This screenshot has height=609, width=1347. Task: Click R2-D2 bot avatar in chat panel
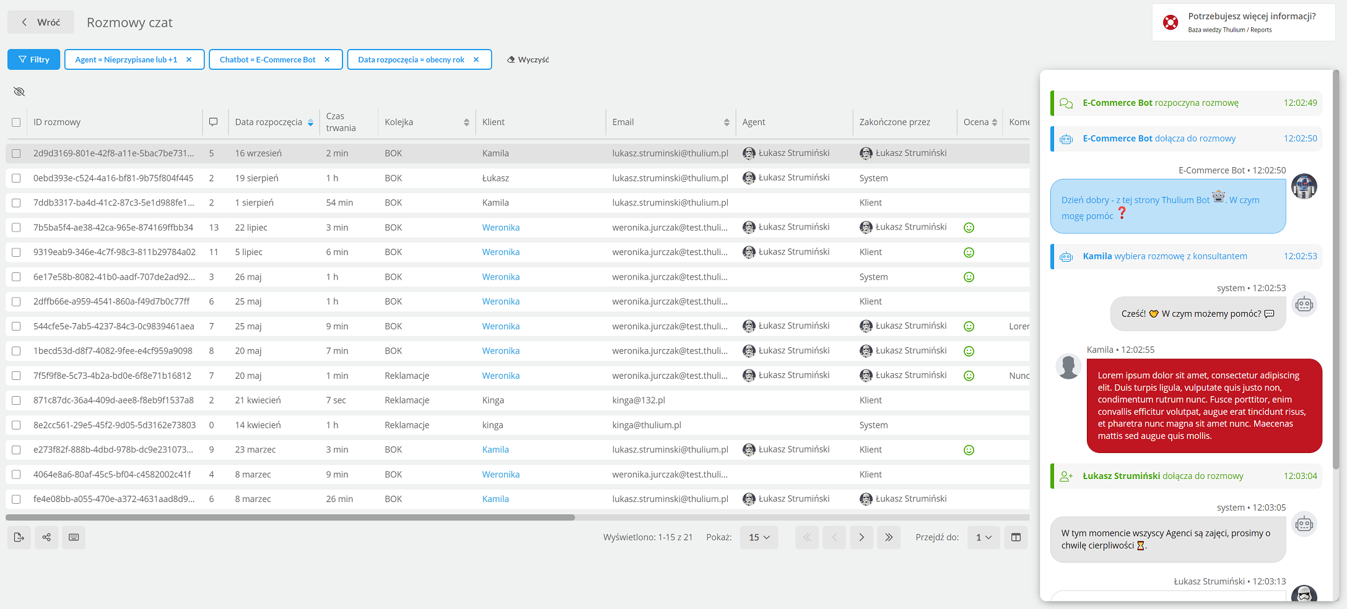click(x=1304, y=186)
